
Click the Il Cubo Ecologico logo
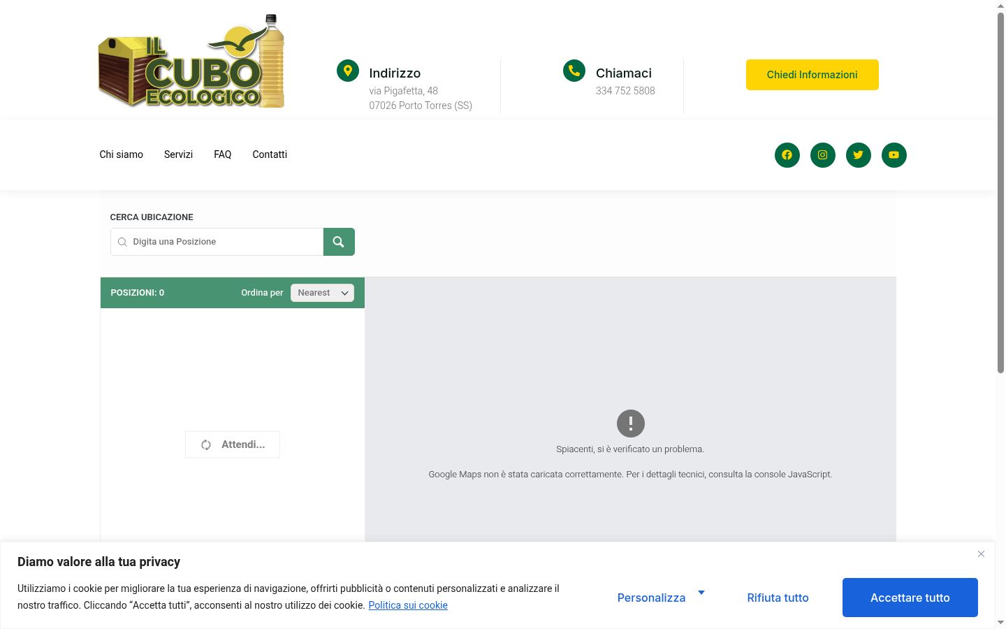click(x=191, y=62)
